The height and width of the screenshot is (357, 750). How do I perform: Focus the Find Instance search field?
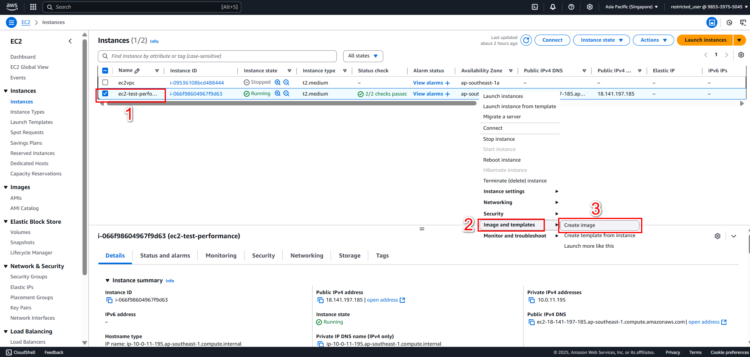tap(217, 56)
